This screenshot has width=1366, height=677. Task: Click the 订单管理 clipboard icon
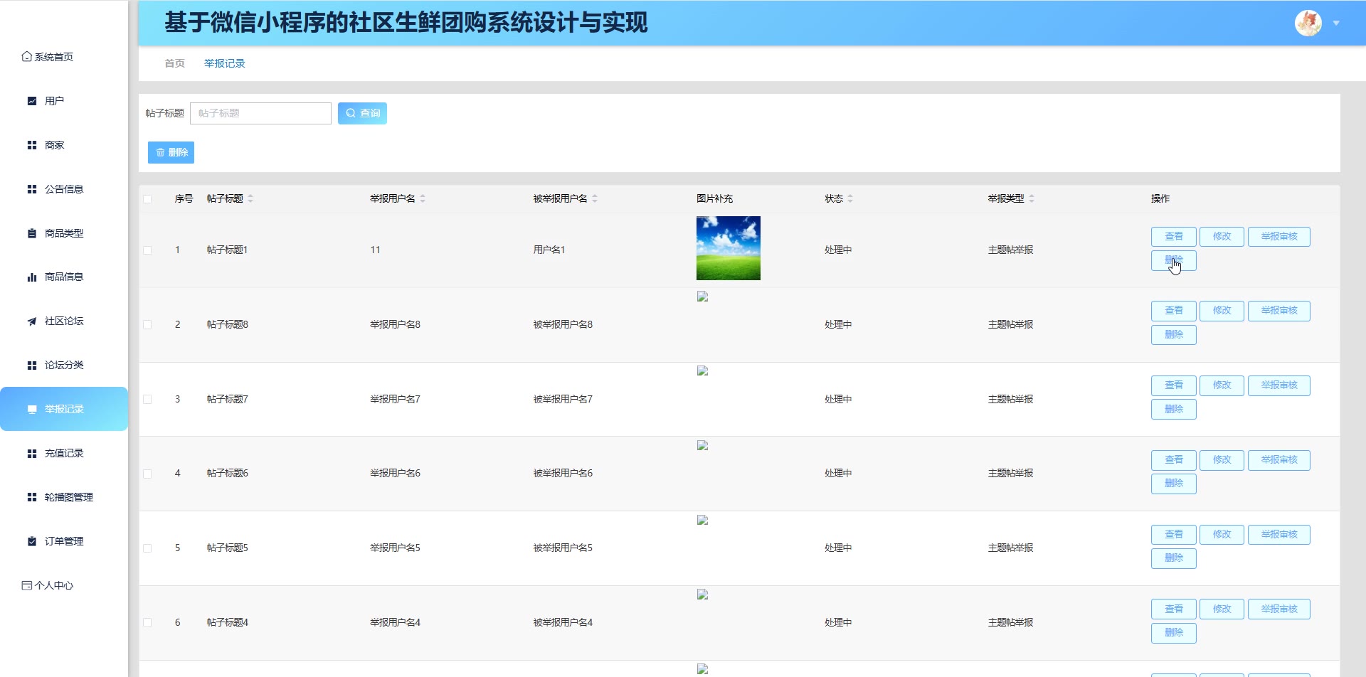coord(32,541)
